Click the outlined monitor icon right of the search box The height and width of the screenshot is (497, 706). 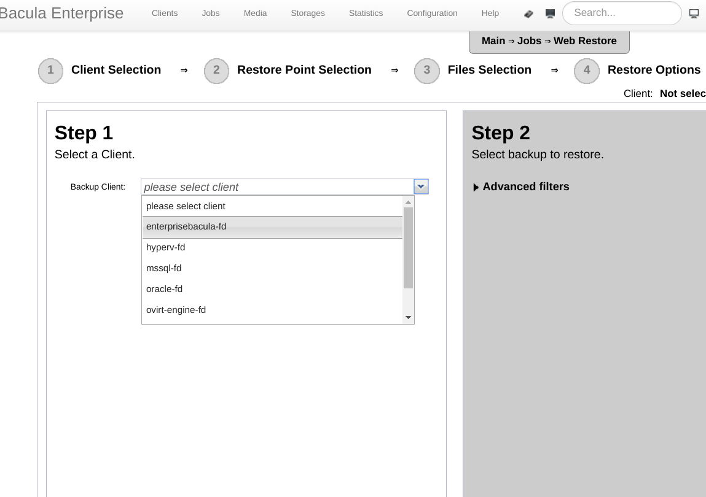[694, 13]
